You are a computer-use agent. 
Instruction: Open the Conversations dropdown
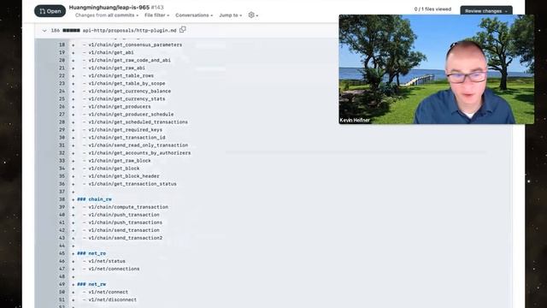click(x=194, y=15)
